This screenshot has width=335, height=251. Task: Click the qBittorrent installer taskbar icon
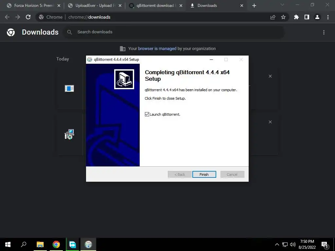88,244
